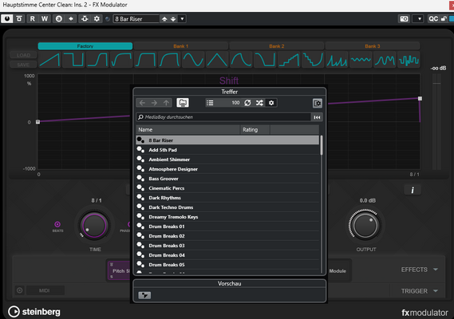Choose the rising ramp curve shape
Viewport: 454px width, 319px height.
[x=49, y=60]
